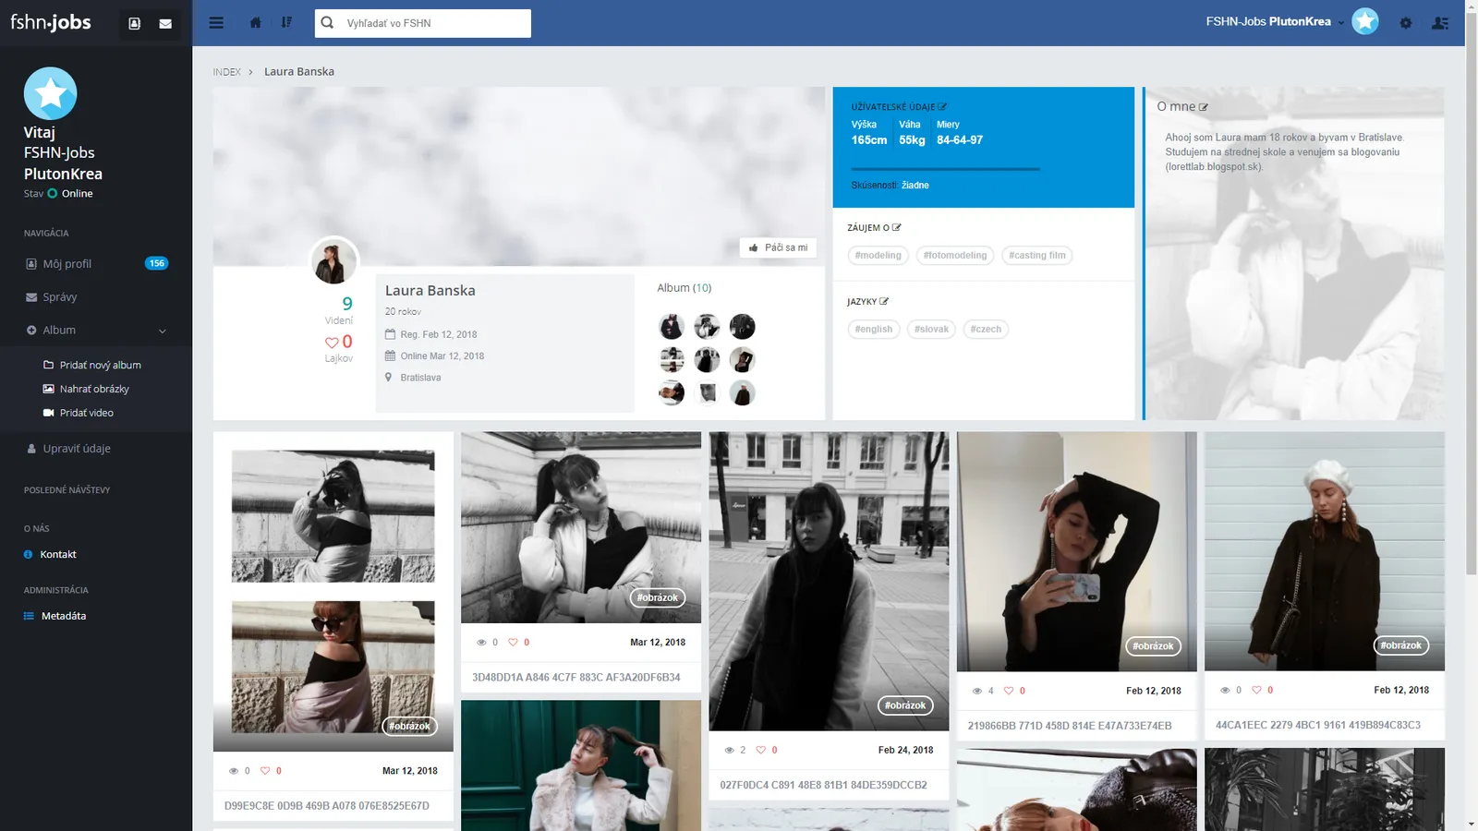Open the envelope messages icon beside logo
1478x831 pixels.
(x=165, y=24)
